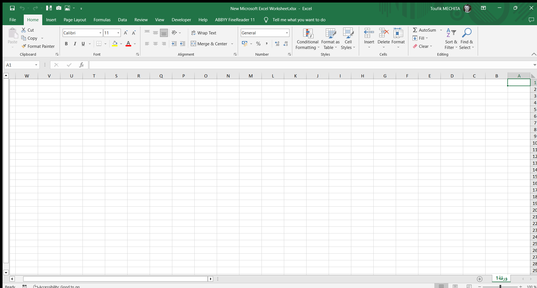Activate the Format Painter brush
The image size is (537, 288).
click(38, 46)
